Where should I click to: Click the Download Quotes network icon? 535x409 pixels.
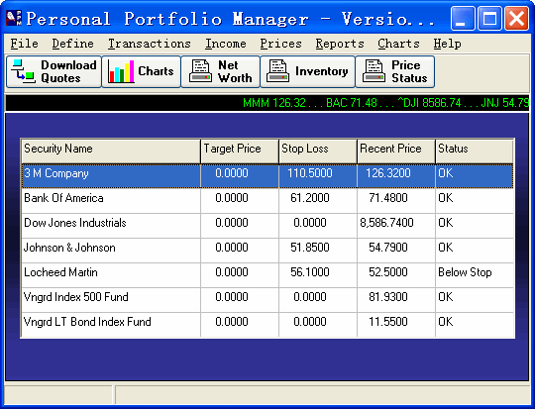click(x=23, y=71)
